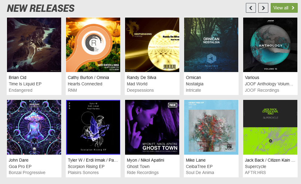The width and height of the screenshot is (301, 184).
Task: Select the Goa Pro EP title link
Action: pyautogui.click(x=20, y=166)
